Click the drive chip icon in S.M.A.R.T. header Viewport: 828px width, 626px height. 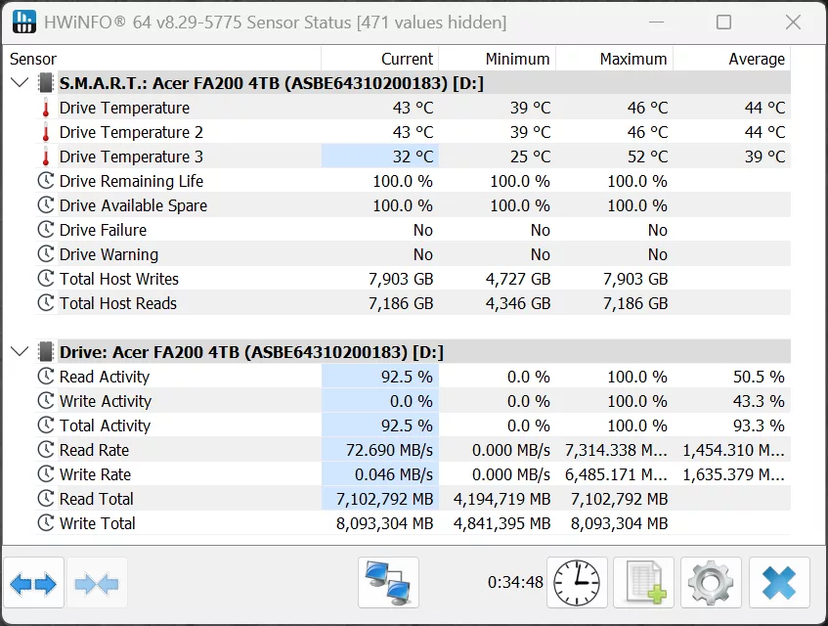pos(46,83)
